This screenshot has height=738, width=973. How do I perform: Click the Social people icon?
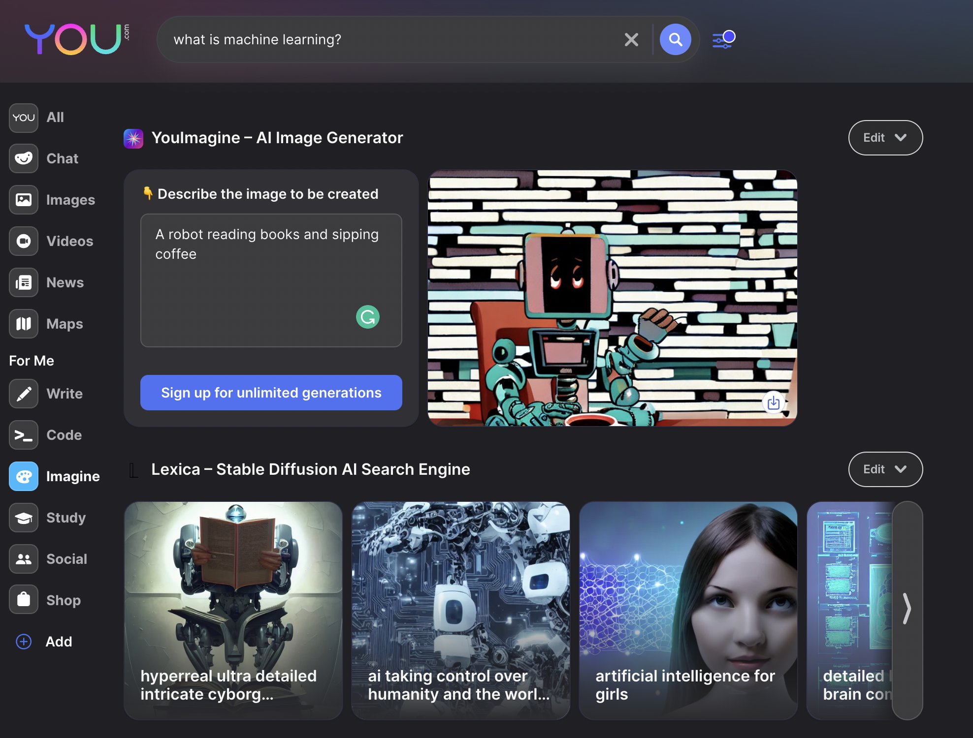pyautogui.click(x=24, y=559)
